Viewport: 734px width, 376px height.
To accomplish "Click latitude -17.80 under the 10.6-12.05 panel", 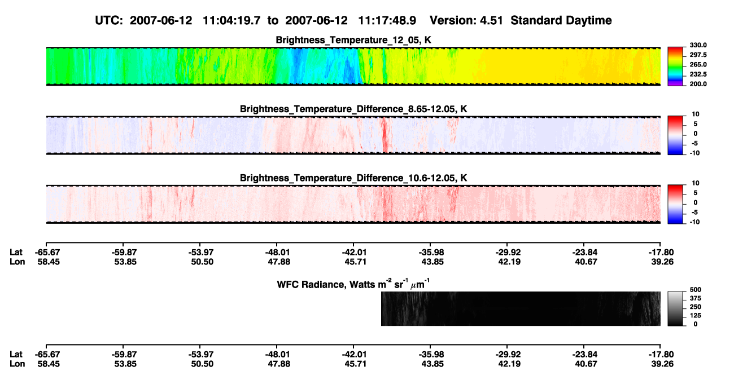I will [x=661, y=253].
